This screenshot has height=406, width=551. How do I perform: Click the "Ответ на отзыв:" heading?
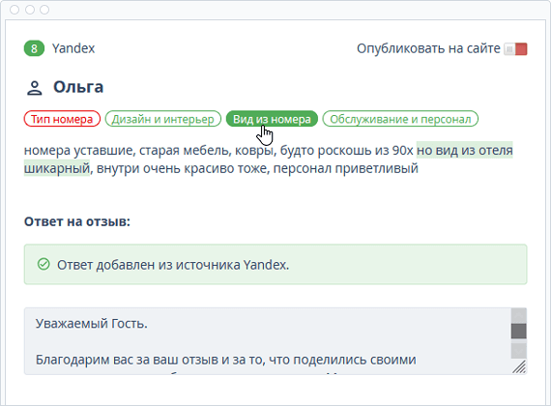click(77, 221)
